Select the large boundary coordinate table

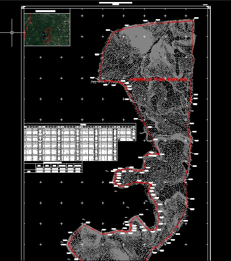pyautogui.click(x=80, y=142)
